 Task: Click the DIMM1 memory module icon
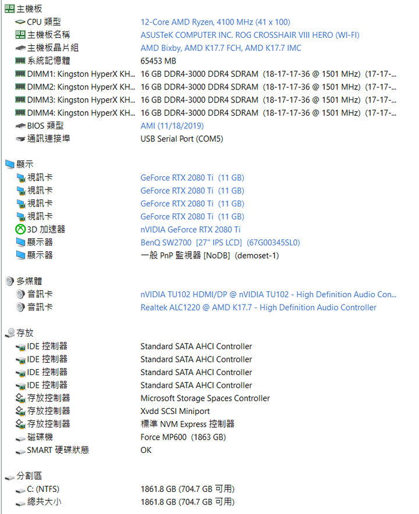pos(20,74)
